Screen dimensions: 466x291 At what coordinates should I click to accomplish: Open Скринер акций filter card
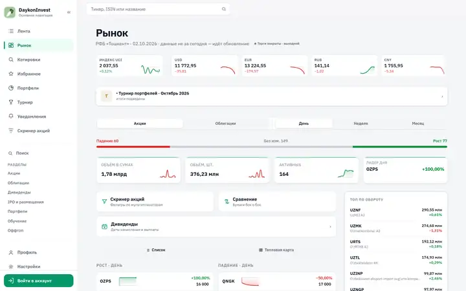tap(155, 201)
